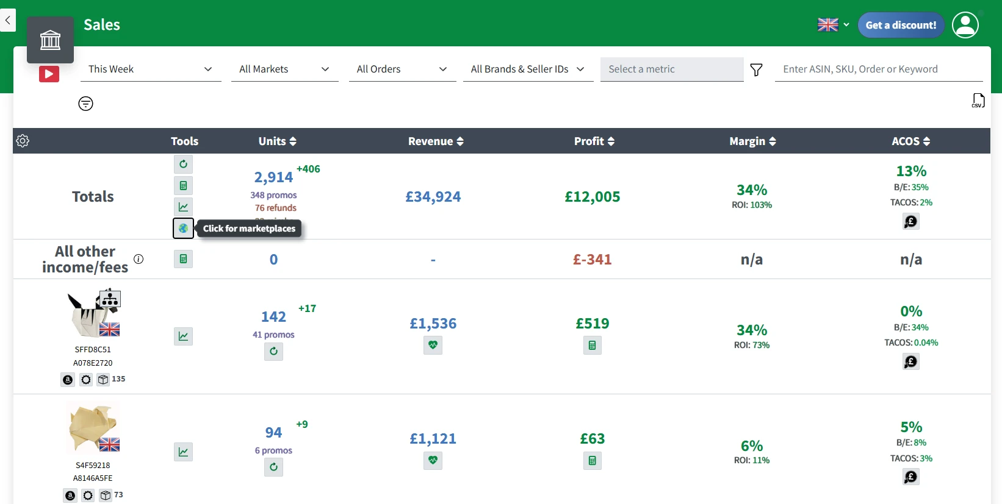Expand the All Markets dropdown
Viewport: 1002px width, 504px height.
coord(285,69)
